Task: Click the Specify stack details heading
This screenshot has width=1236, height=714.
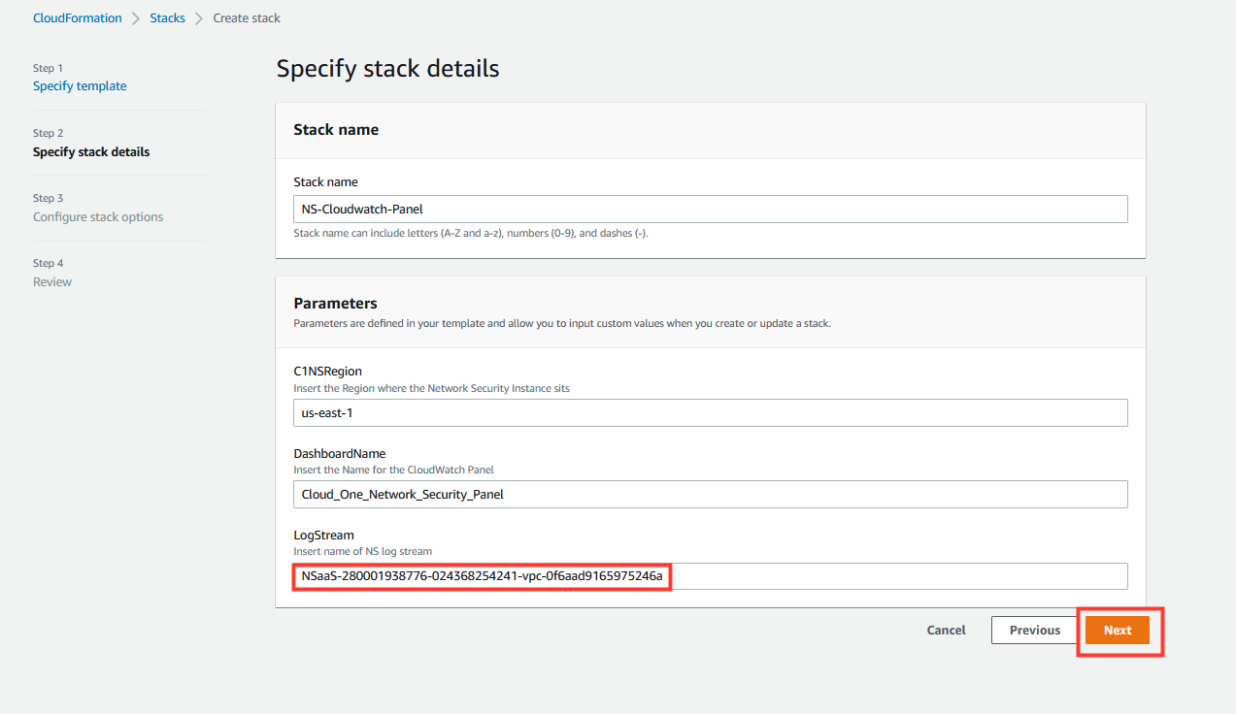Action: [x=388, y=69]
